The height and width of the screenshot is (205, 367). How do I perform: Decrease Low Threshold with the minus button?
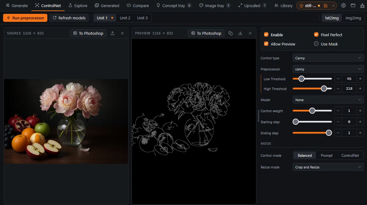tap(338, 79)
